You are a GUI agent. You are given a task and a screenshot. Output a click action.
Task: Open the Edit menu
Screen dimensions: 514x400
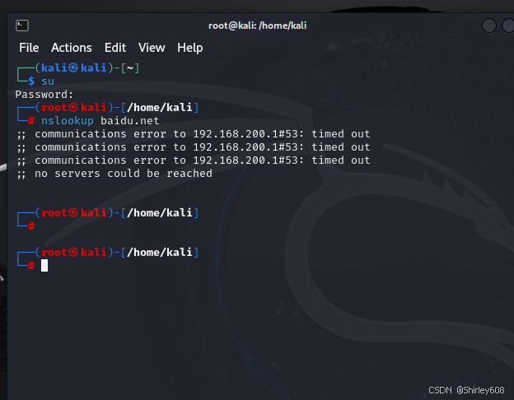pyautogui.click(x=115, y=48)
